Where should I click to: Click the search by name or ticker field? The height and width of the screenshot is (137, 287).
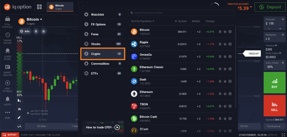pyautogui.click(x=181, y=13)
